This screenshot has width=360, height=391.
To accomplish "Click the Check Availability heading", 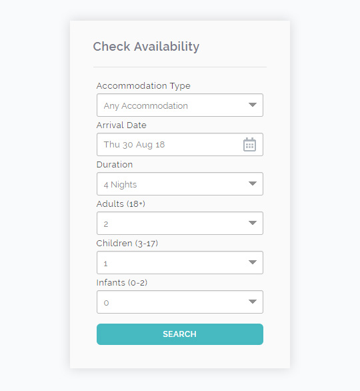I will (146, 47).
